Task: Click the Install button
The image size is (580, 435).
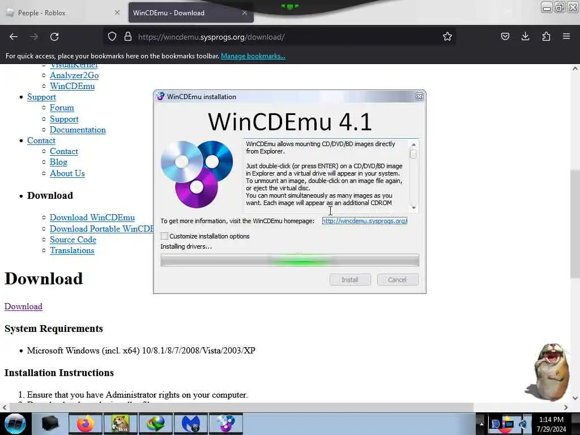Action: click(x=350, y=280)
